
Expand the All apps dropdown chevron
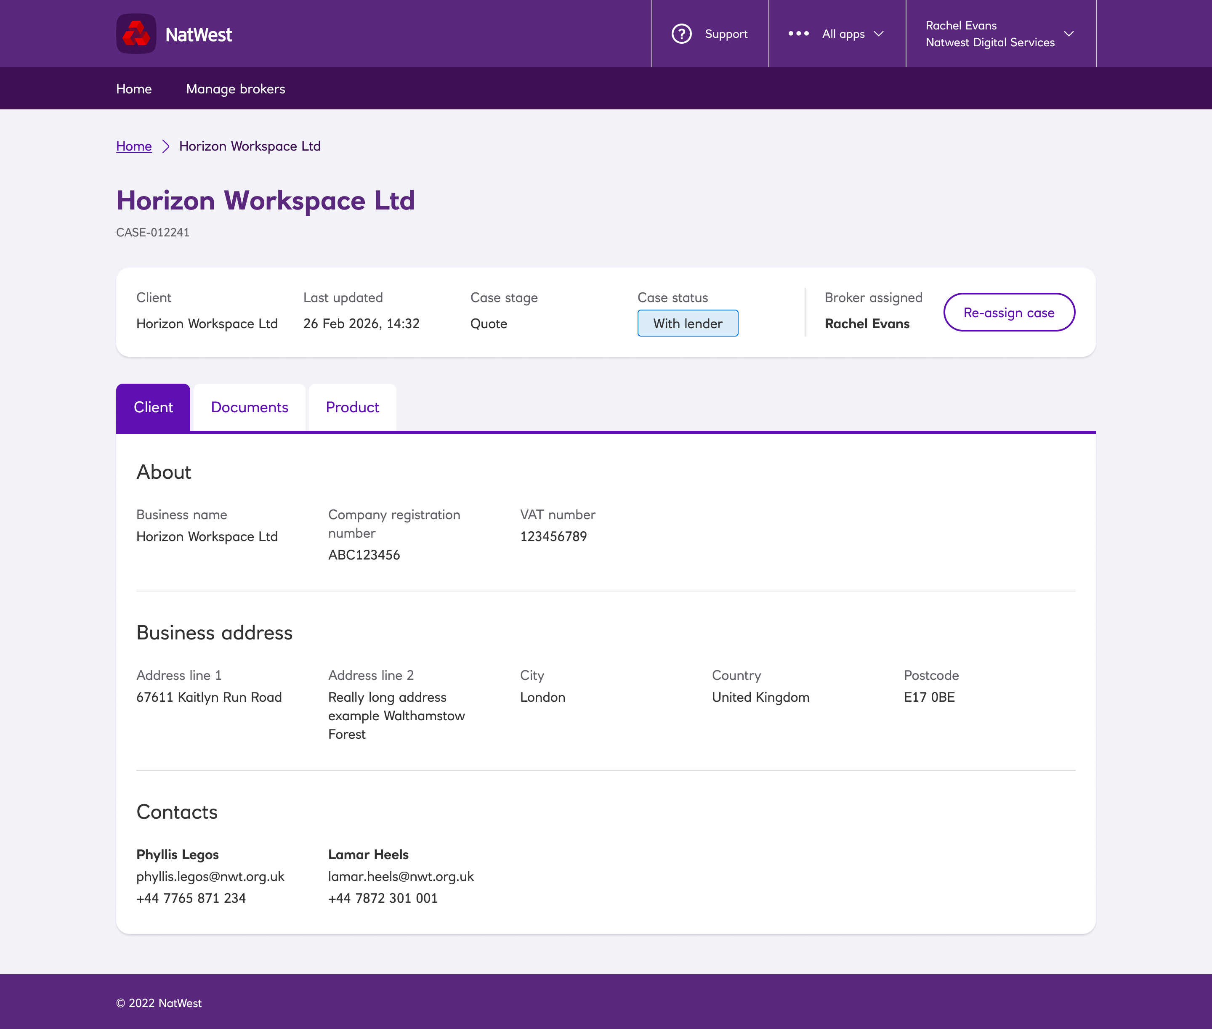click(879, 34)
